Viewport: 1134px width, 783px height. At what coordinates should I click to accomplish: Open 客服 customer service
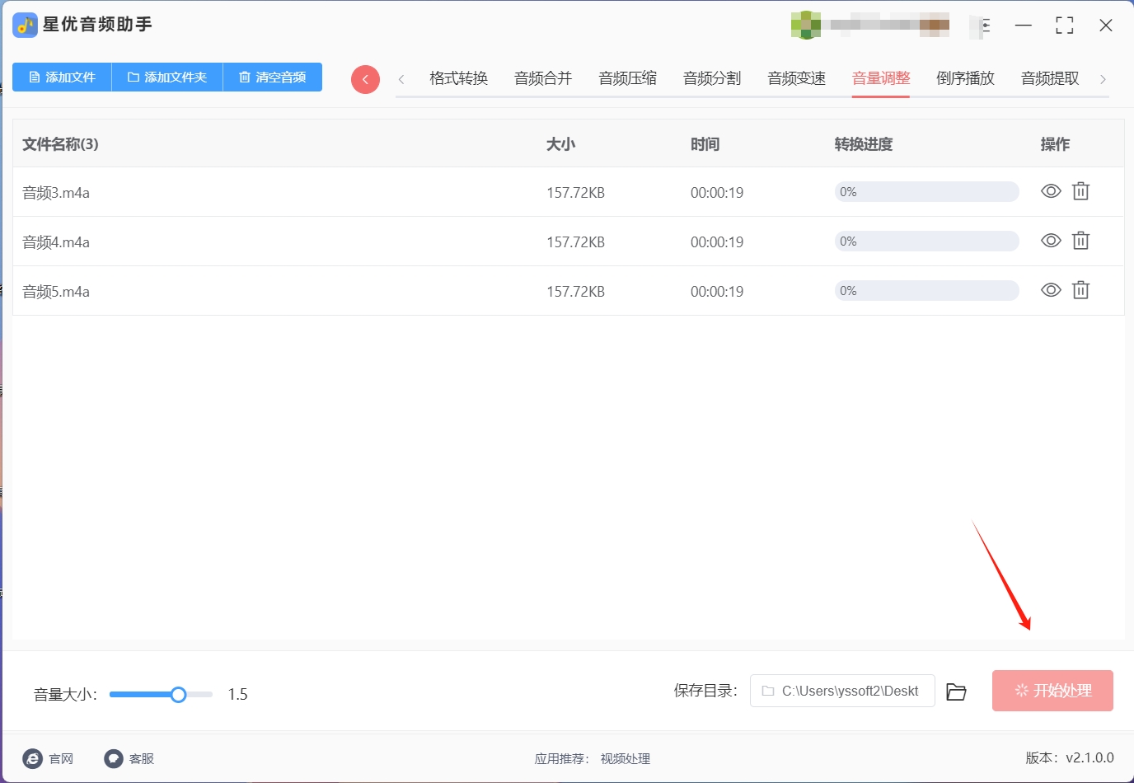[129, 758]
